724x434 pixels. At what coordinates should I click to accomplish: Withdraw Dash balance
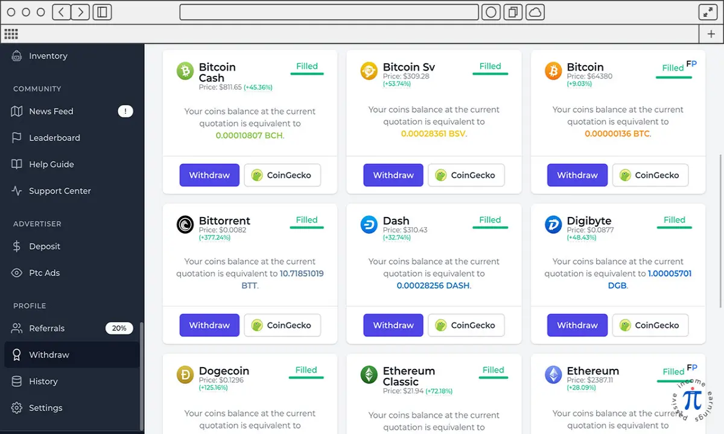click(393, 325)
